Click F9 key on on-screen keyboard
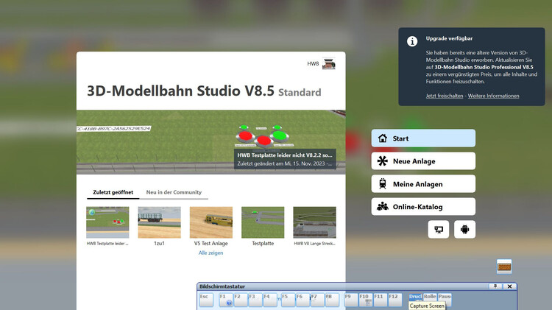Screen dimensions: 552x310 coord(350,300)
